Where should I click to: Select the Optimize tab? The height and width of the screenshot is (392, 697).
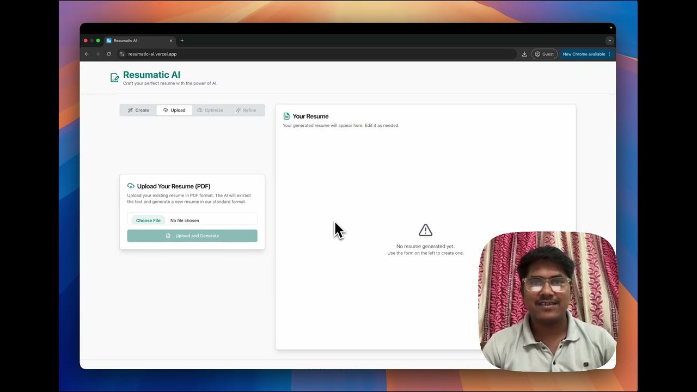(x=210, y=110)
